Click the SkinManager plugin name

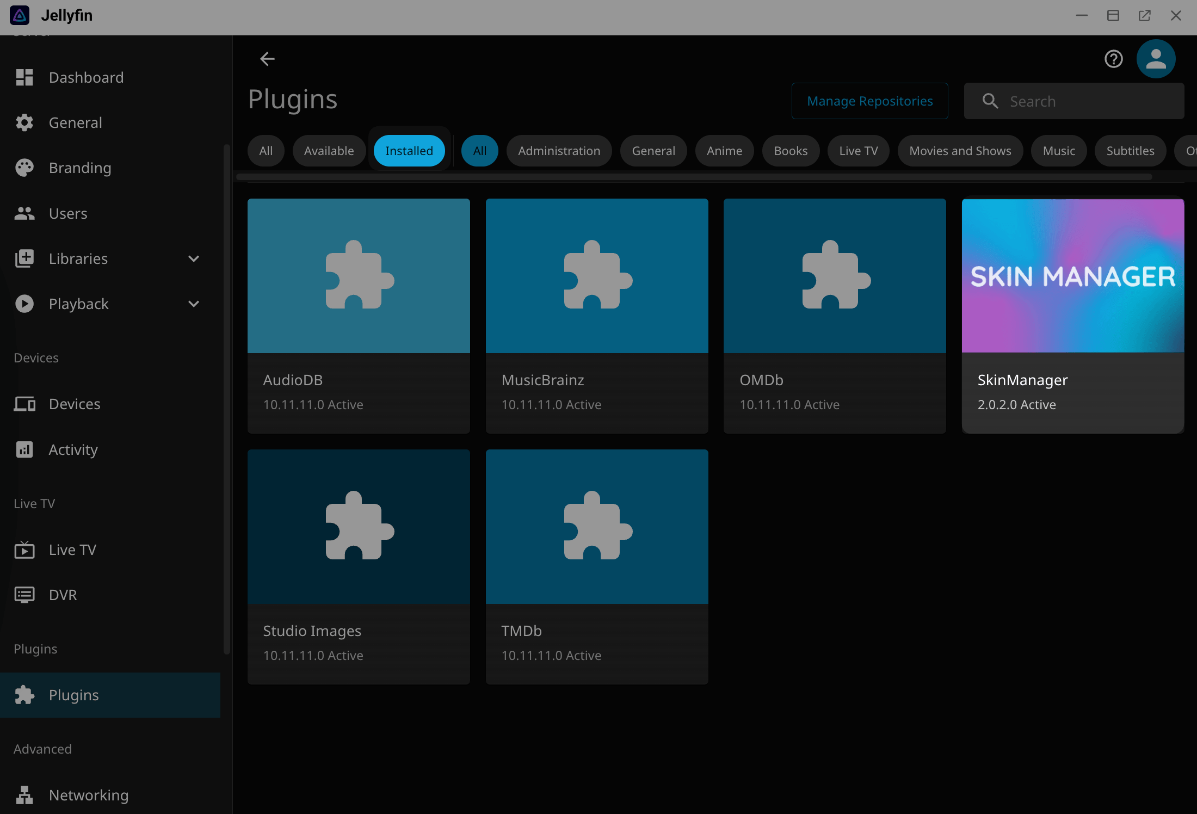[x=1022, y=380]
